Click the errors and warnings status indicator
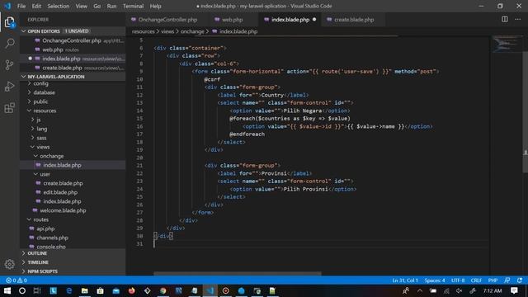This screenshot has height=297, width=528. (16, 280)
